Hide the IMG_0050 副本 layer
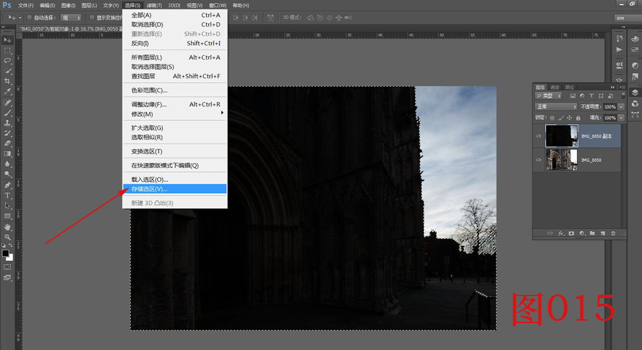The image size is (642, 350). (539, 136)
